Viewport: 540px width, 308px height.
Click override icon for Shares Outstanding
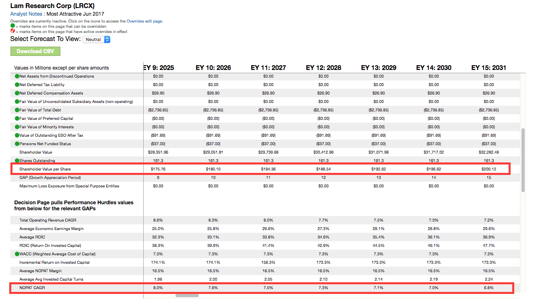click(x=17, y=161)
